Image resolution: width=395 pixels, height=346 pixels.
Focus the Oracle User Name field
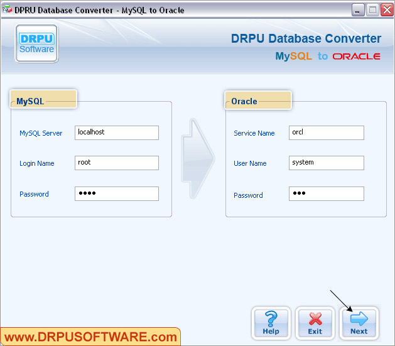[327, 163]
